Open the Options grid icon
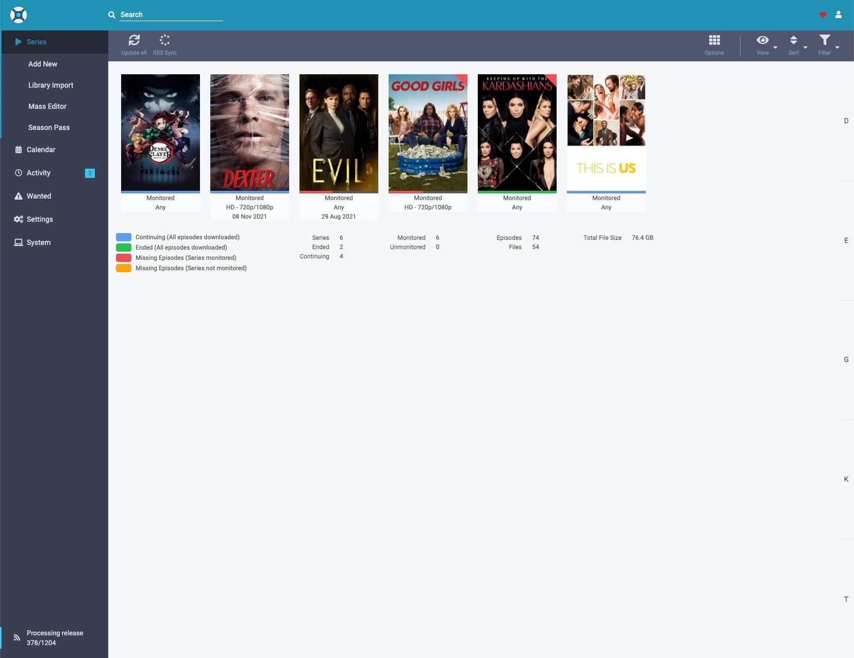 (x=714, y=40)
